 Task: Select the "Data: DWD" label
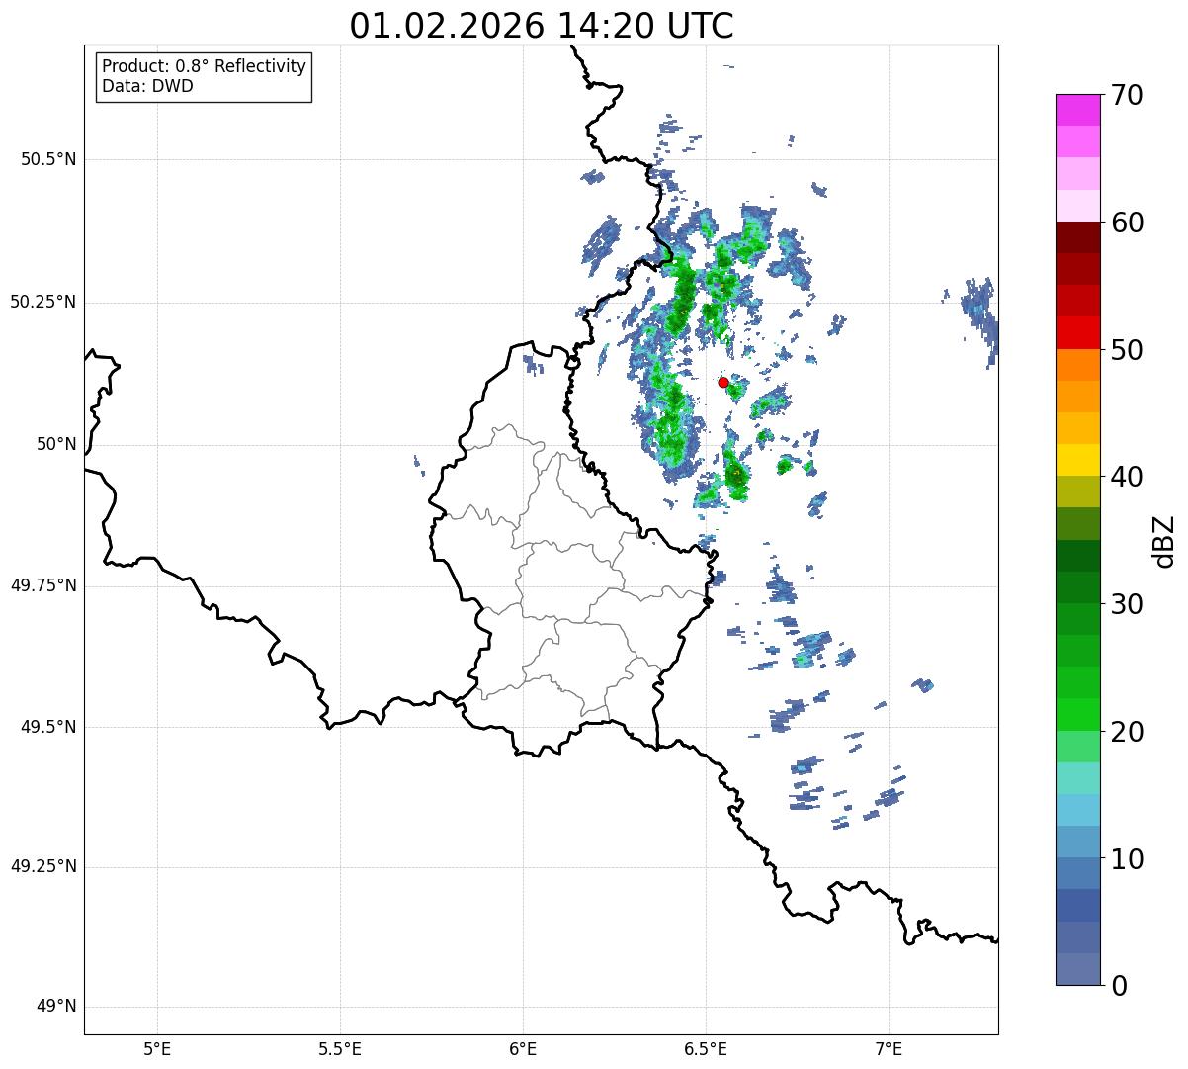[147, 86]
